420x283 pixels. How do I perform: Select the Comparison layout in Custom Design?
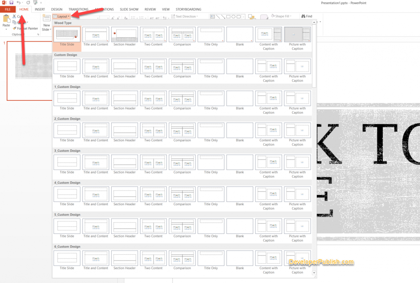(182, 66)
